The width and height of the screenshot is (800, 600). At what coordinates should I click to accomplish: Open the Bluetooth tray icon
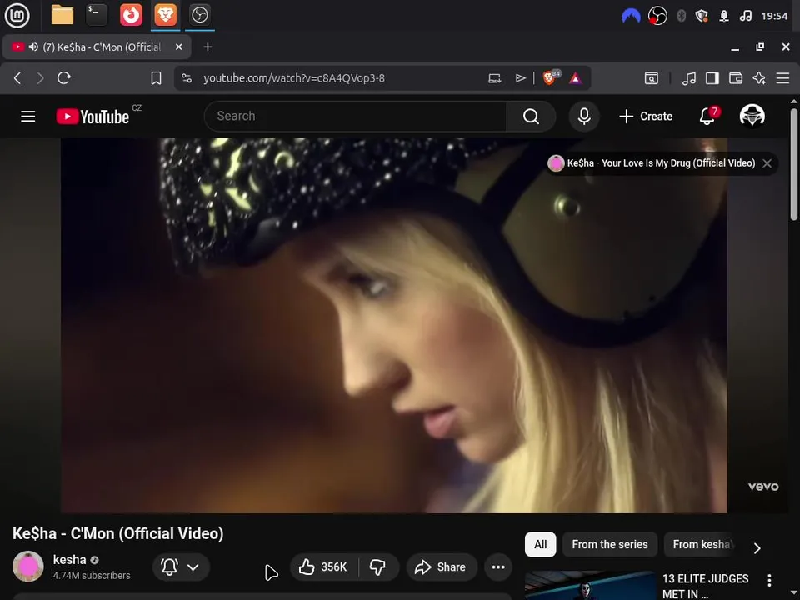coord(681,16)
